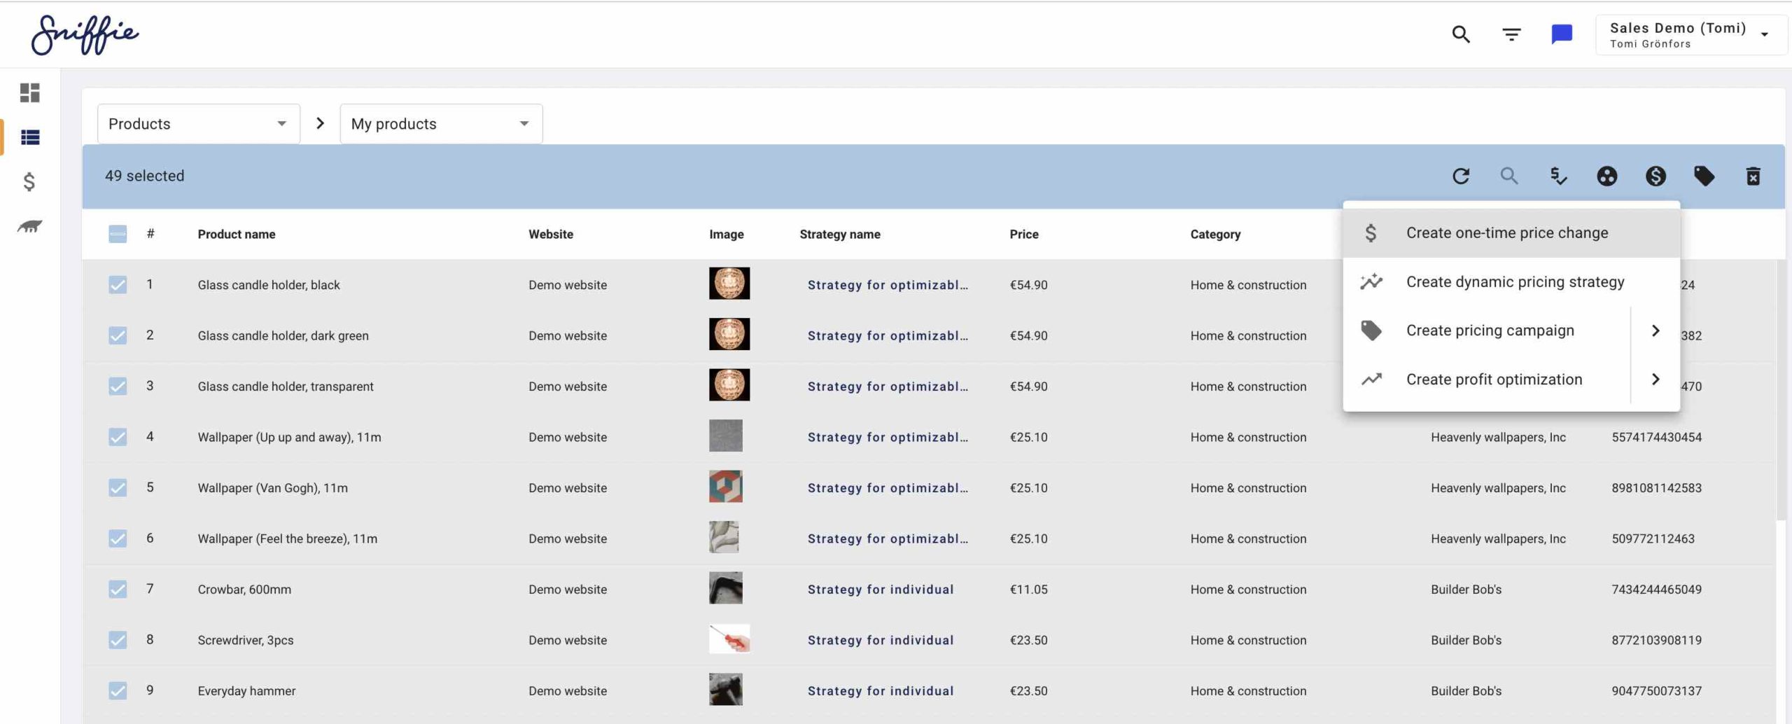Uncheck Wallpaper (Van Gogh) row
1792x724 pixels.
(x=118, y=488)
